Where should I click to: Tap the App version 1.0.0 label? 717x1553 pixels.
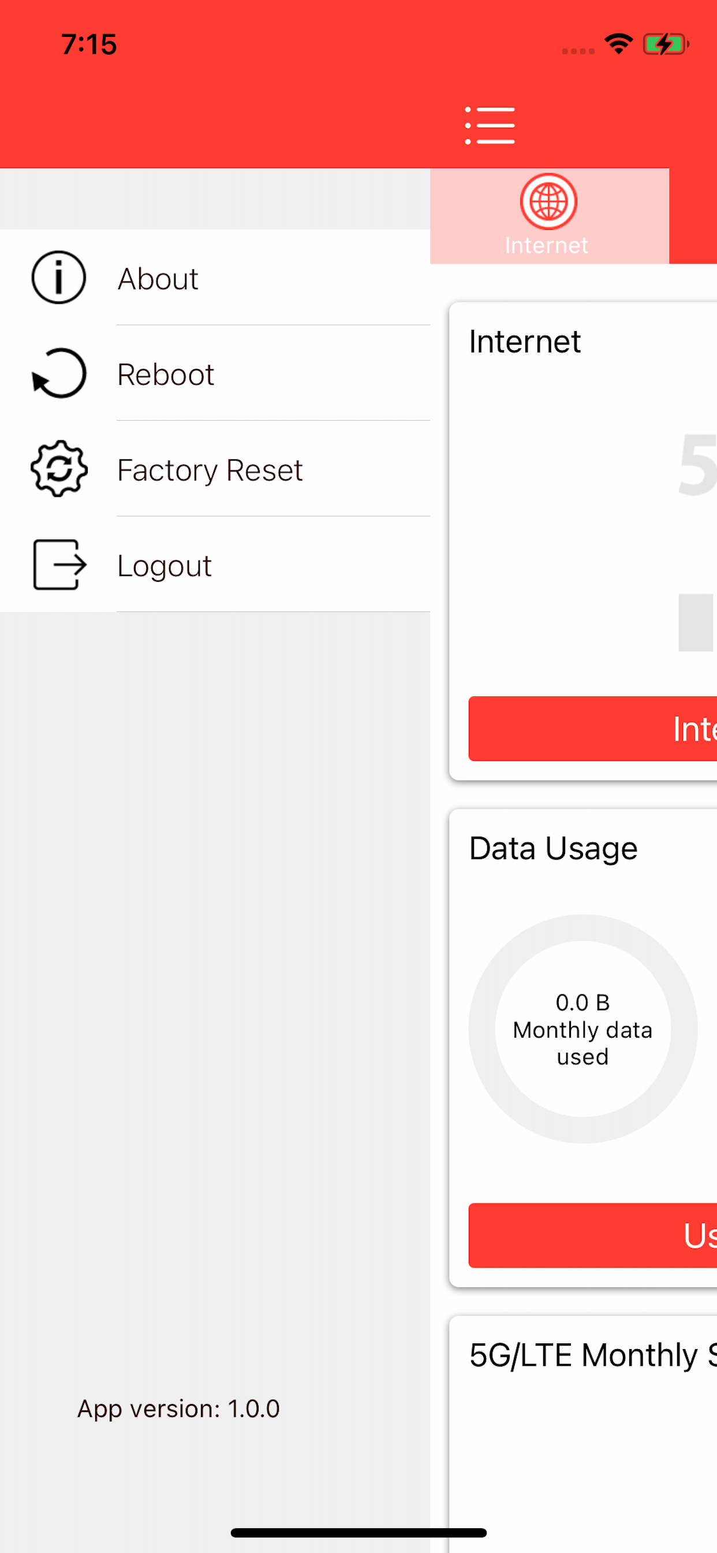coord(178,1409)
